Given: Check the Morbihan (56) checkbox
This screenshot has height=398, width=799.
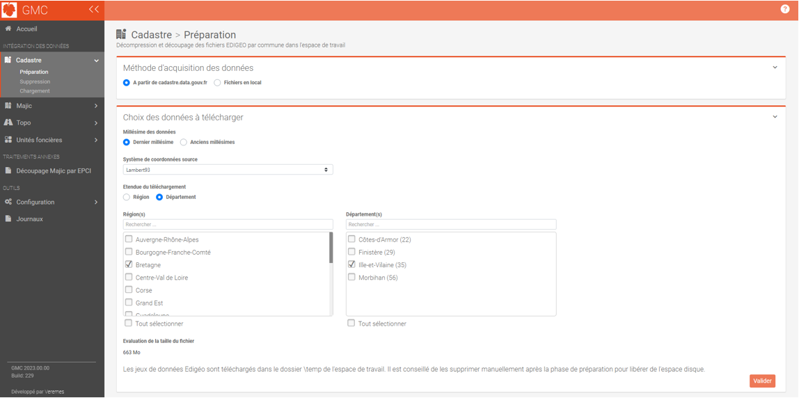Looking at the screenshot, I should pos(351,277).
